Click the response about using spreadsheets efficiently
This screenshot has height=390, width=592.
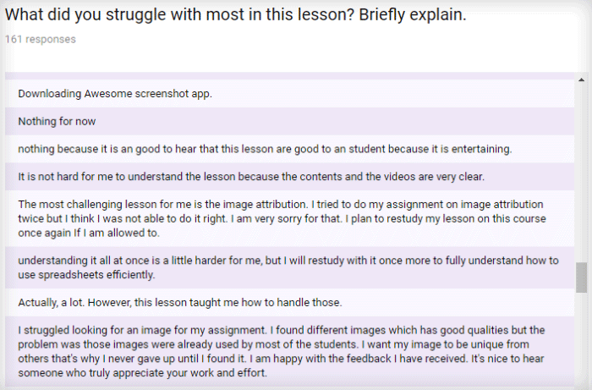[x=289, y=267]
